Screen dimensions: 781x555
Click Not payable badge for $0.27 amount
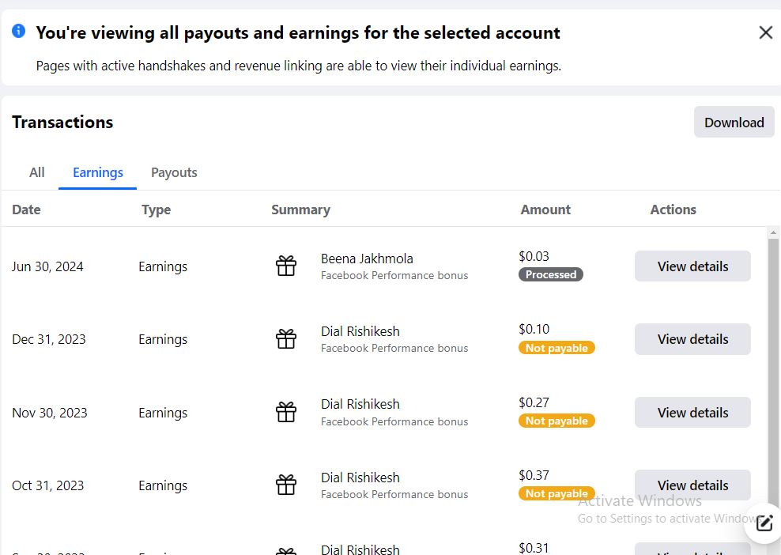click(x=557, y=421)
